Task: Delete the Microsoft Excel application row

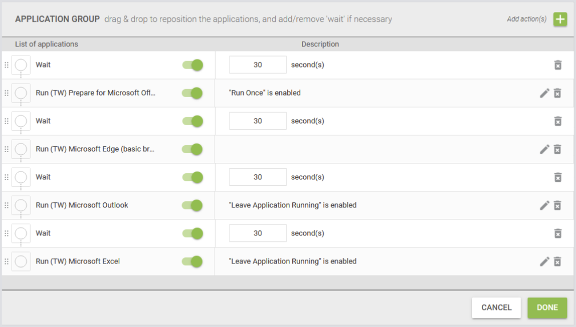Action: pyautogui.click(x=558, y=261)
